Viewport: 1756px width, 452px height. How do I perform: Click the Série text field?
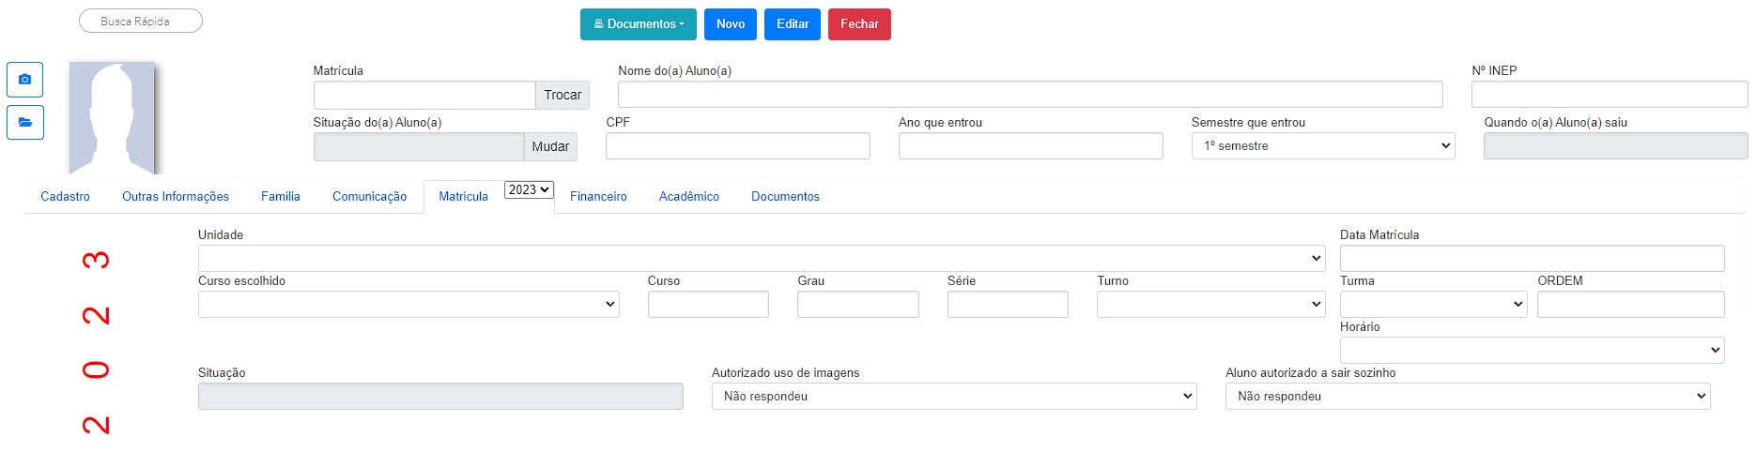point(1008,304)
